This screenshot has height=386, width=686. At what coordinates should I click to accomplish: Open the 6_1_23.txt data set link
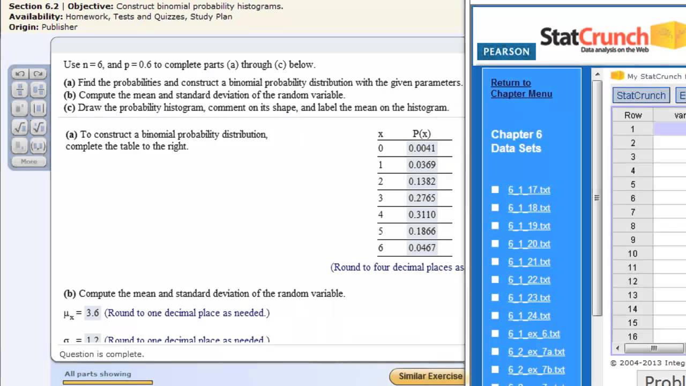click(529, 298)
